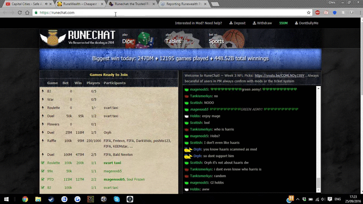Go to the browser home page

click(x=27, y=13)
